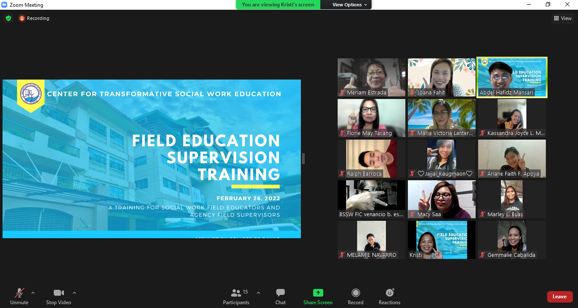Click the muted mic icon on Meriam Estrada's tile
This screenshot has height=308, width=578.
click(341, 91)
